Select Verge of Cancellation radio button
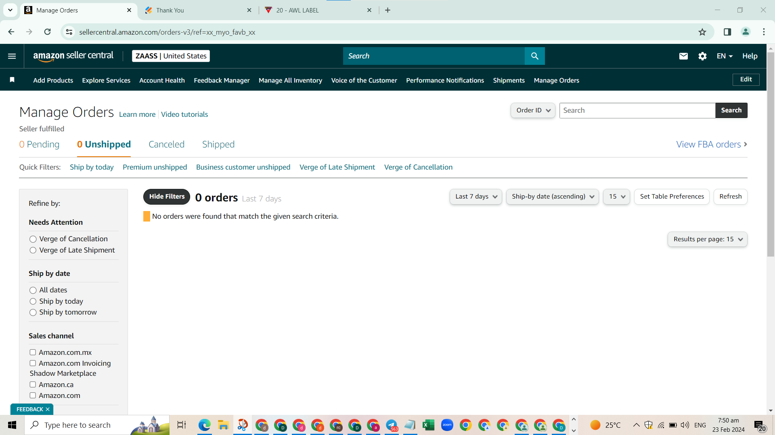 [33, 239]
